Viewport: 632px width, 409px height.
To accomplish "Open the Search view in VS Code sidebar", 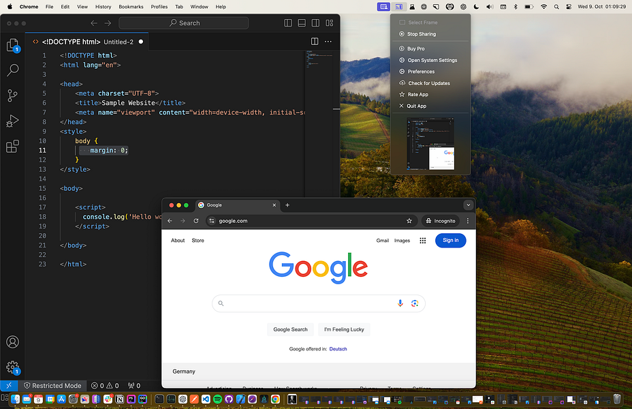I will tap(13, 70).
